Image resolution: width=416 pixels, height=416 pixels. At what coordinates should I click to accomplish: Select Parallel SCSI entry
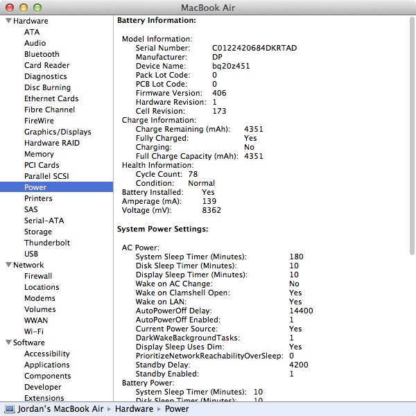pos(46,176)
